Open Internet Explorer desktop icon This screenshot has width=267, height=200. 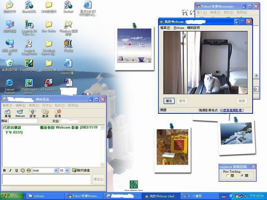10,86
